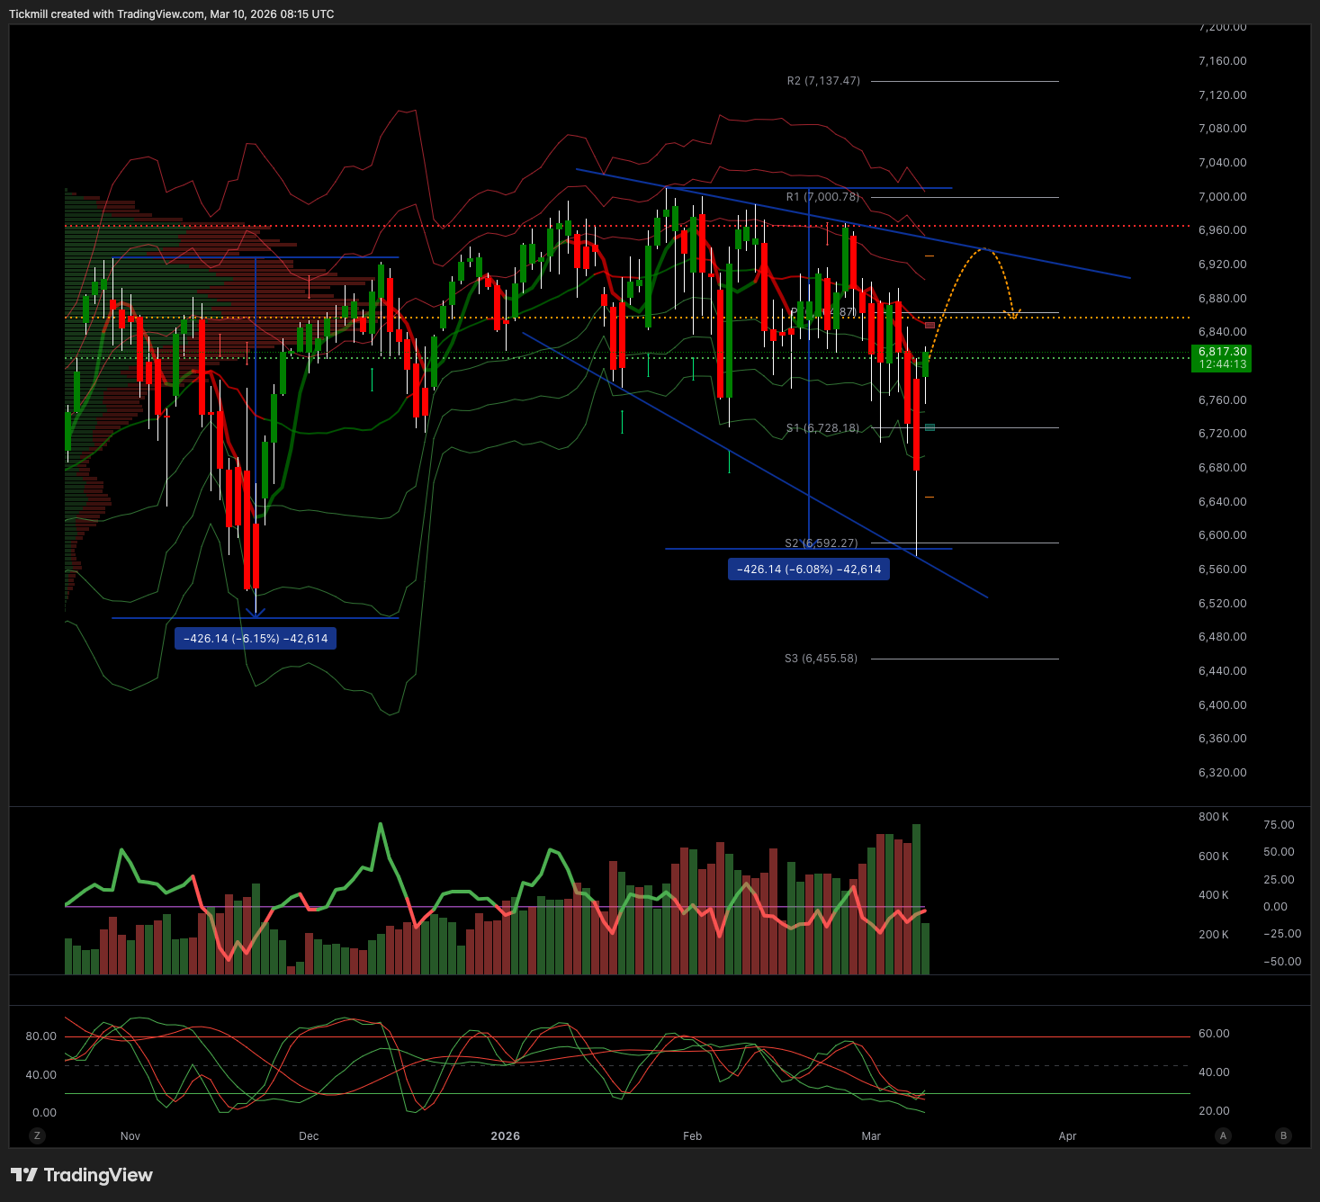This screenshot has height=1202, width=1320.
Task: Click the B scale button at bottom right
Action: click(x=1283, y=1135)
